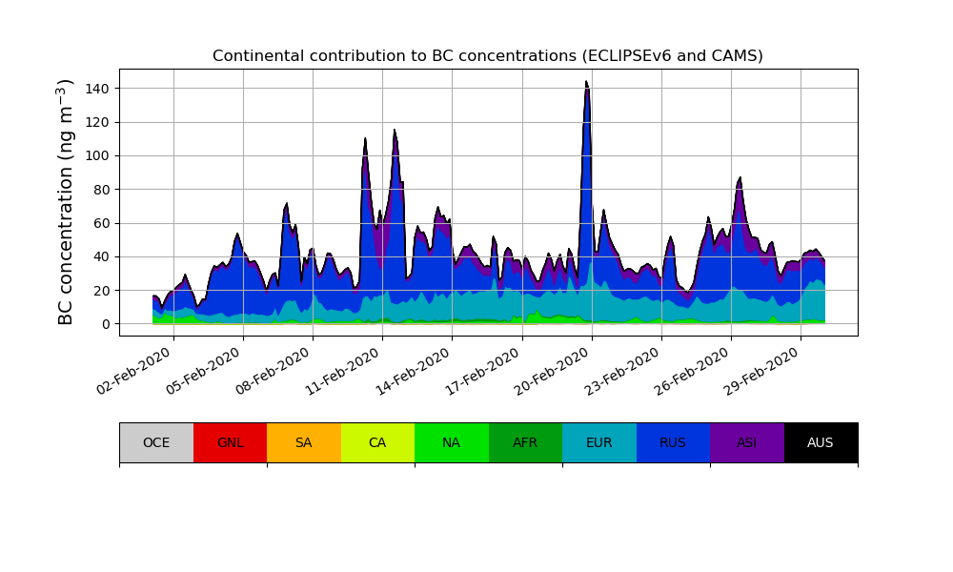The height and width of the screenshot is (572, 953).
Task: Click the 0 tick on the y-axis
Action: tap(106, 324)
